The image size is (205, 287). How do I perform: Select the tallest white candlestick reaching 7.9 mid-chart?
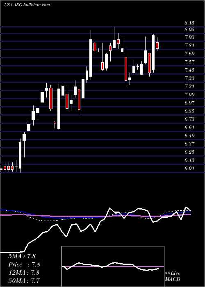(x=91, y=58)
